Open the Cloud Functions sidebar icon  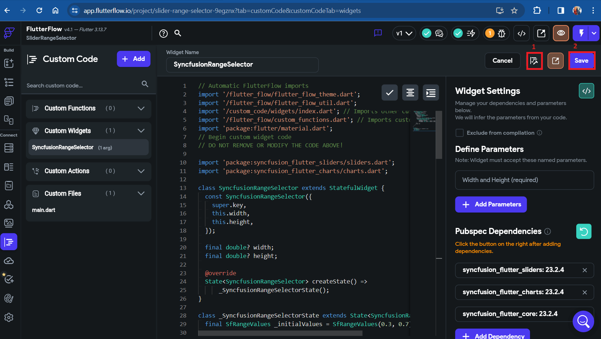coord(9,261)
